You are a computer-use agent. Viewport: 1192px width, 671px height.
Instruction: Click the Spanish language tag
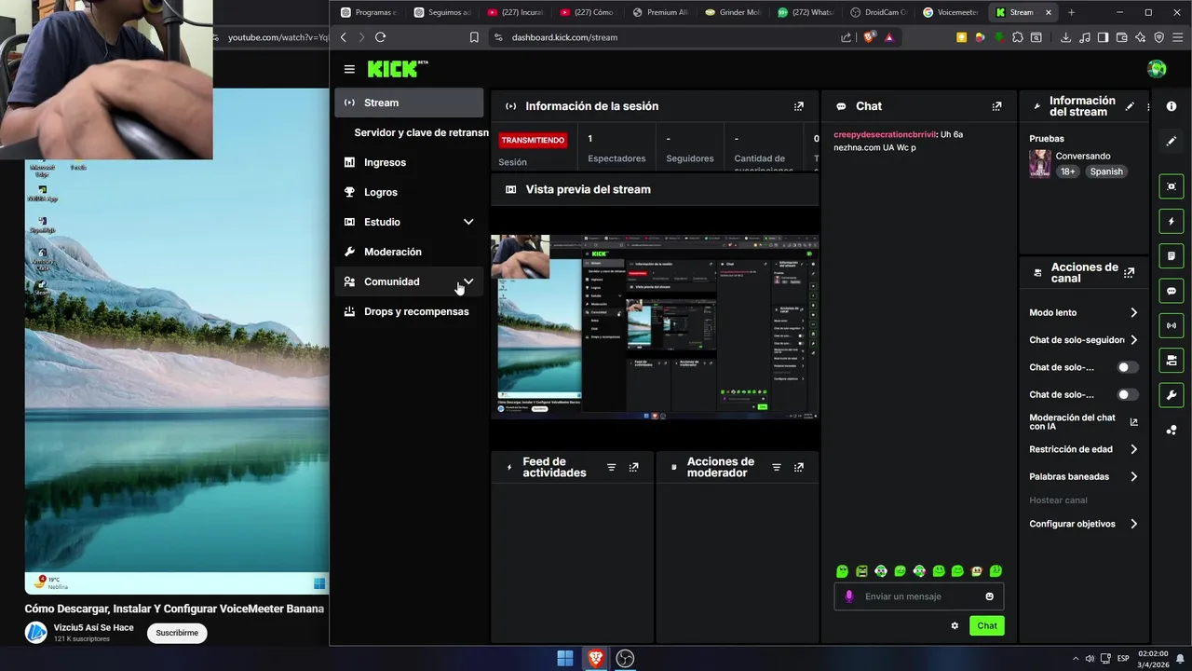pos(1106,171)
